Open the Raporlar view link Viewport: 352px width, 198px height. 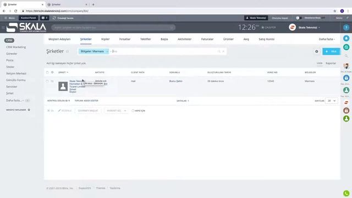(x=331, y=63)
